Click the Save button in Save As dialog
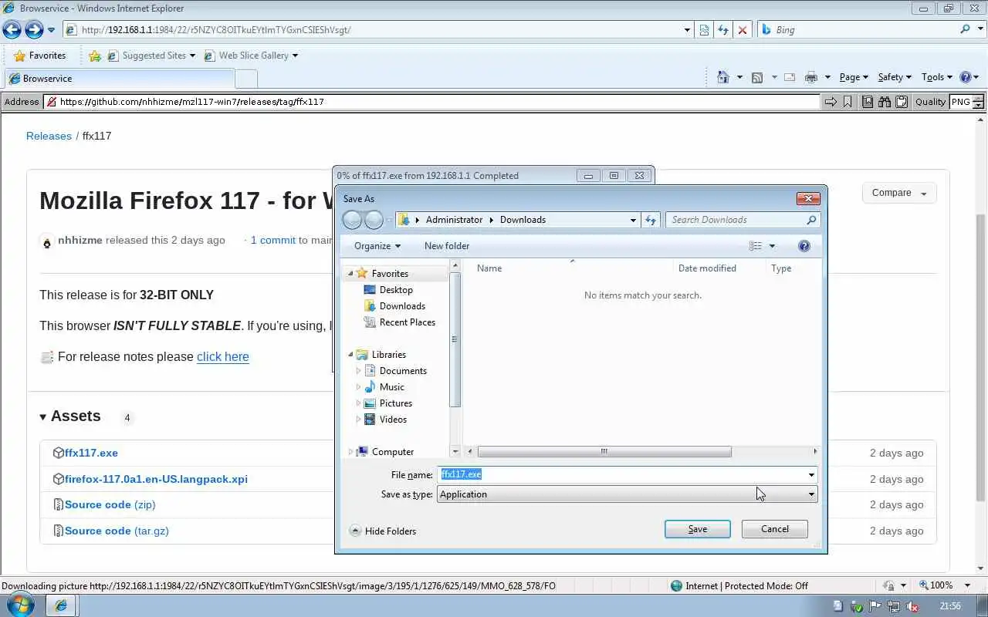 (698, 529)
